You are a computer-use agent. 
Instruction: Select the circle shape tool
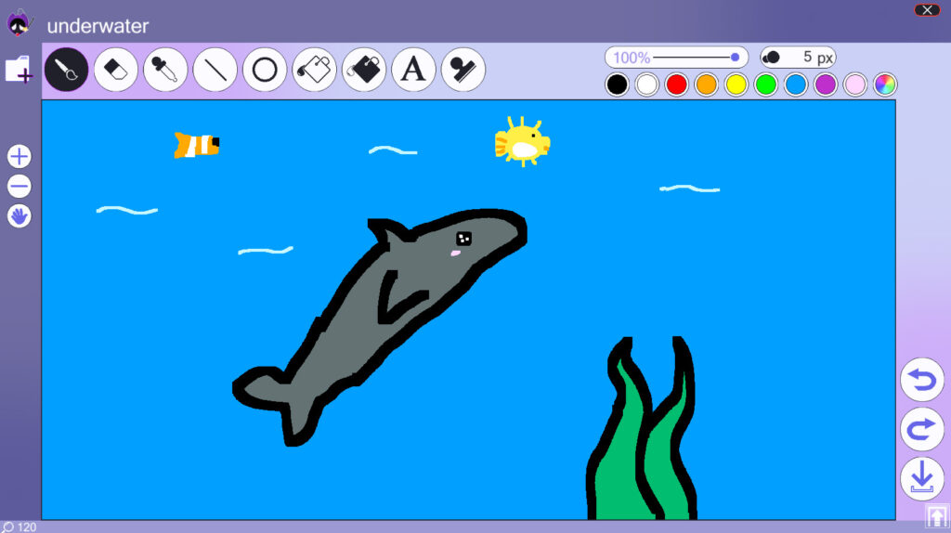(x=265, y=70)
